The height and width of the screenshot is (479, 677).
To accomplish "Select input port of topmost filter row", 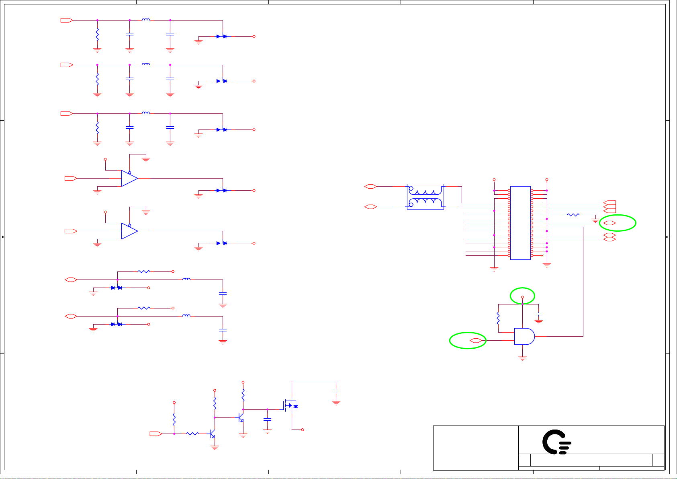I will [x=67, y=20].
